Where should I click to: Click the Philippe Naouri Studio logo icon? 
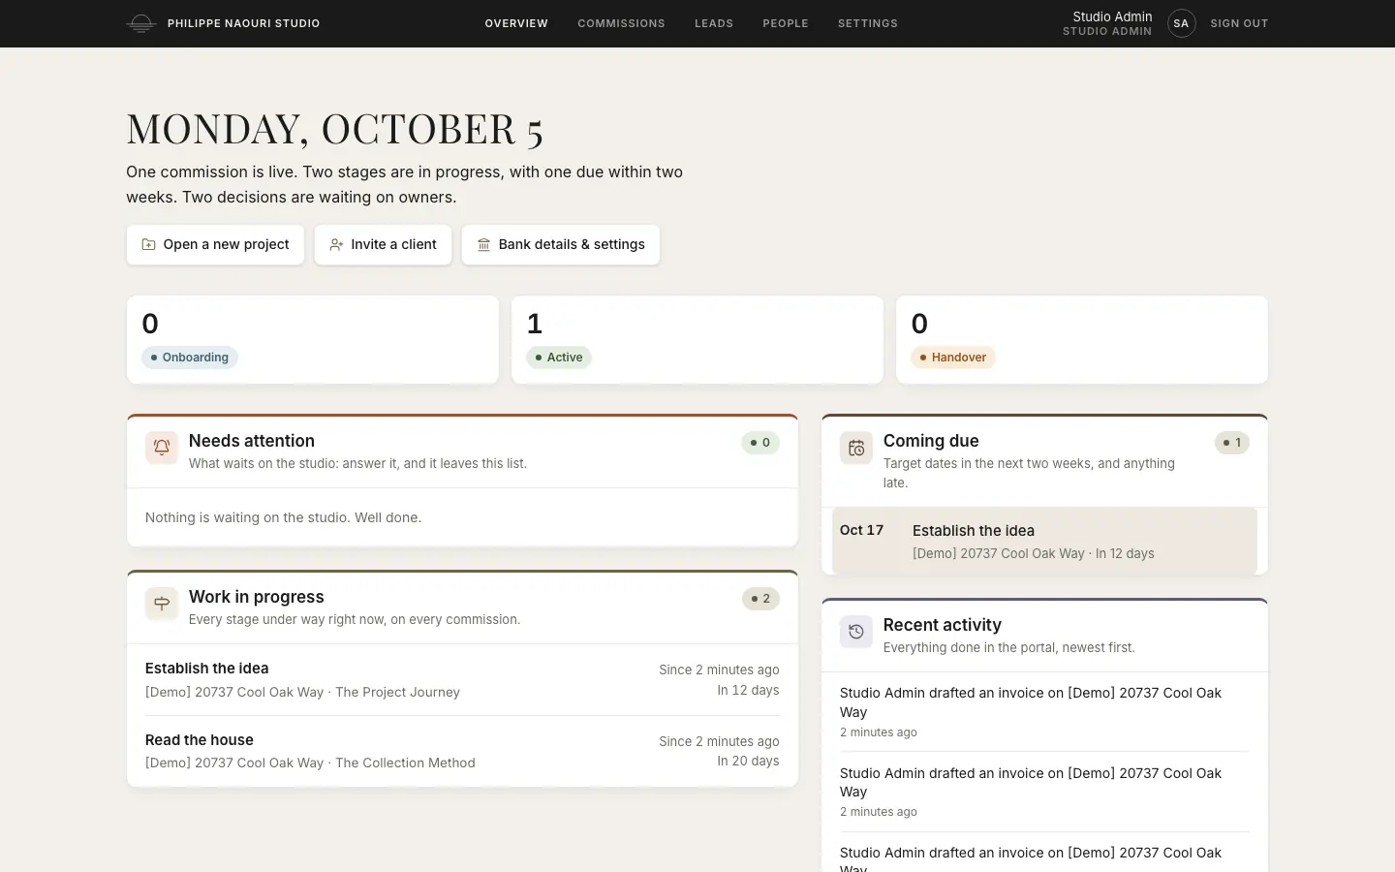point(141,23)
